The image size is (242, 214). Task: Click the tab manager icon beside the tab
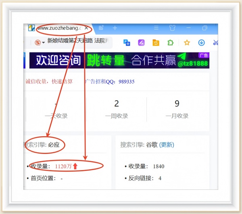click(x=101, y=28)
